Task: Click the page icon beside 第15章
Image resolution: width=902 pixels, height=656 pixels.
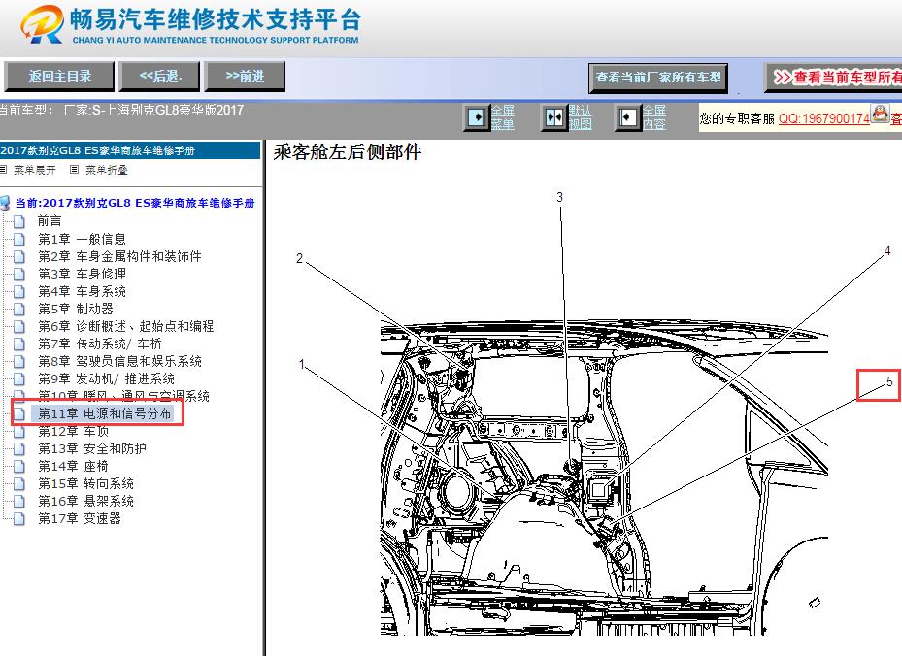Action: click(19, 484)
